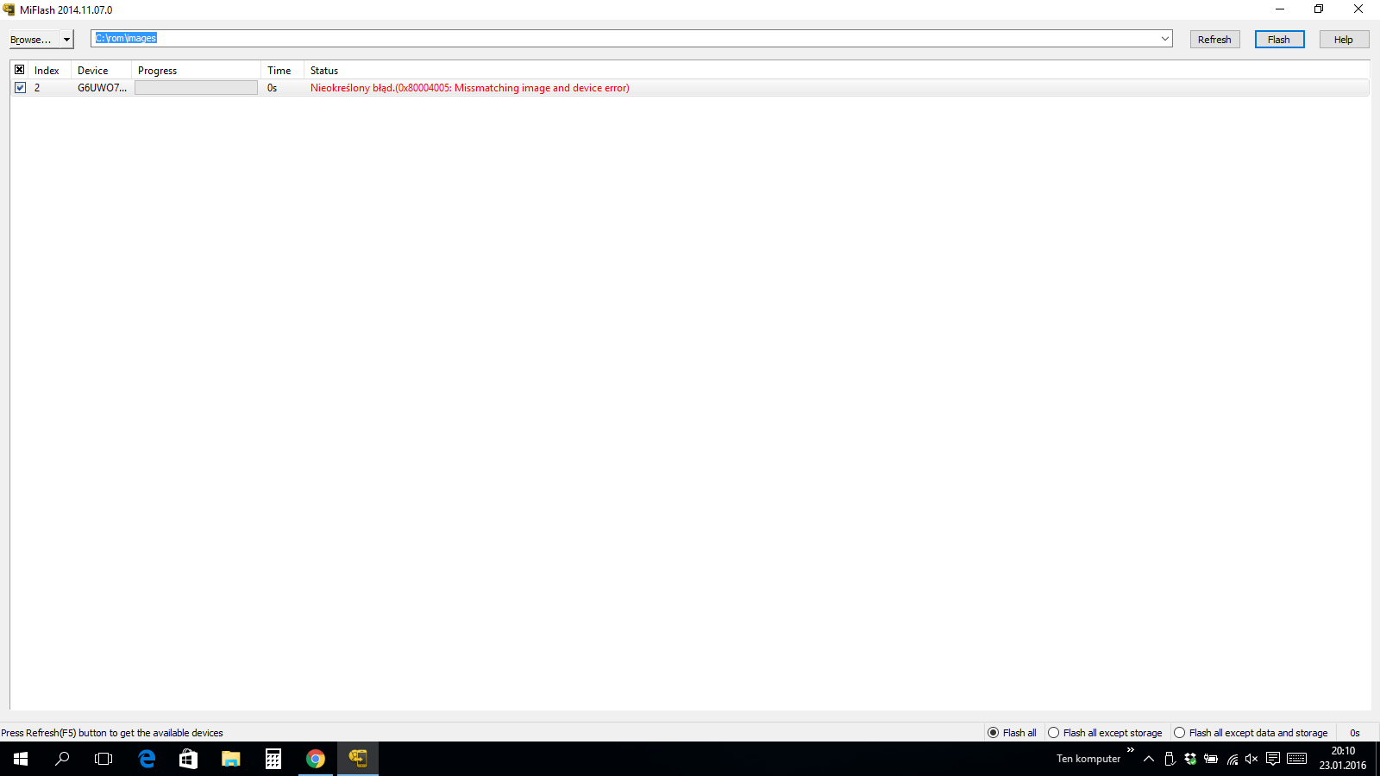The height and width of the screenshot is (776, 1380).
Task: Click the Status column header
Action: click(324, 71)
